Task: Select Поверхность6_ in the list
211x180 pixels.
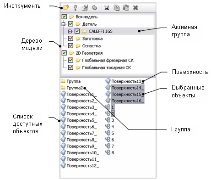Action: coord(81,127)
